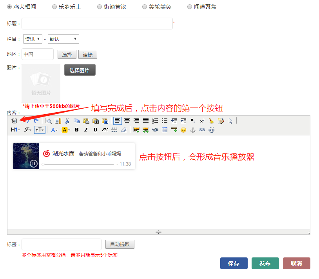The height and width of the screenshot is (279, 319).
Task: Insert an anchor in the content
Action: tap(193, 130)
